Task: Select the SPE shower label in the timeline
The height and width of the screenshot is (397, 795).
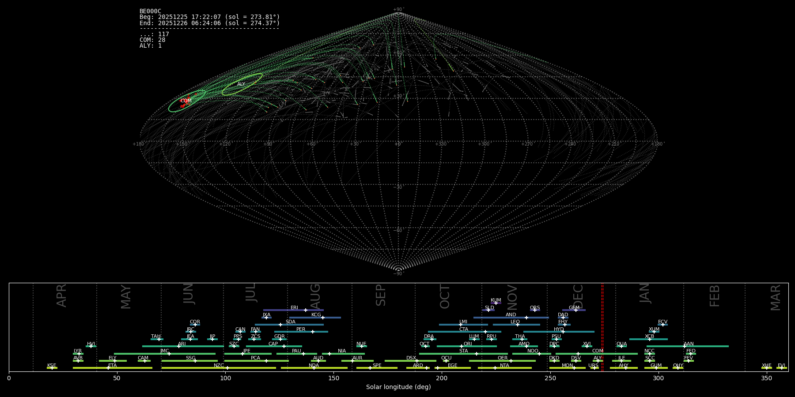Action: click(377, 366)
